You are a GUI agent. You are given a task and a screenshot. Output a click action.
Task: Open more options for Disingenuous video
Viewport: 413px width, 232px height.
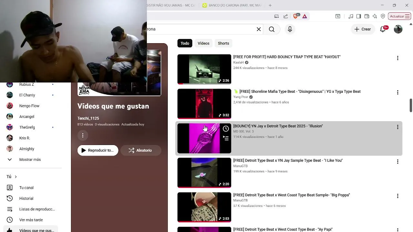[398, 92]
